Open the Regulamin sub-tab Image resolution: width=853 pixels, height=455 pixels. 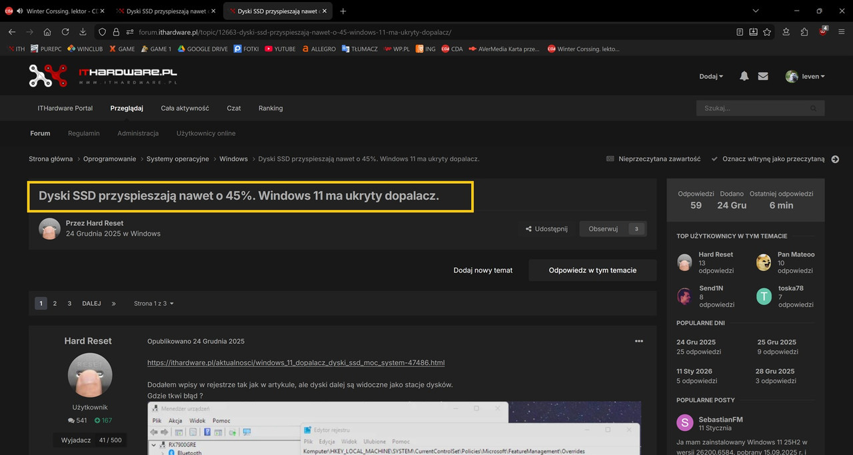[84, 133]
